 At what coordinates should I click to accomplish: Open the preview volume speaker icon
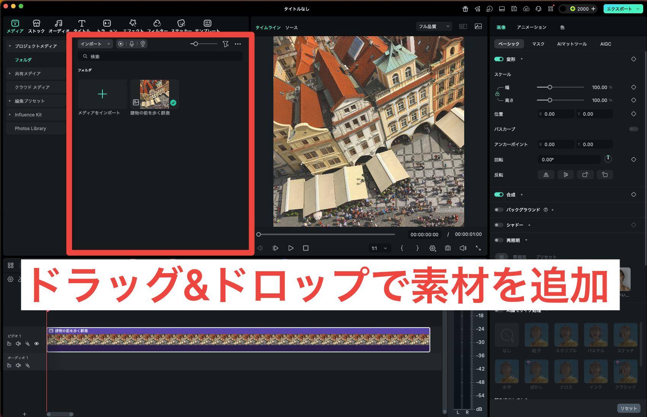click(463, 248)
